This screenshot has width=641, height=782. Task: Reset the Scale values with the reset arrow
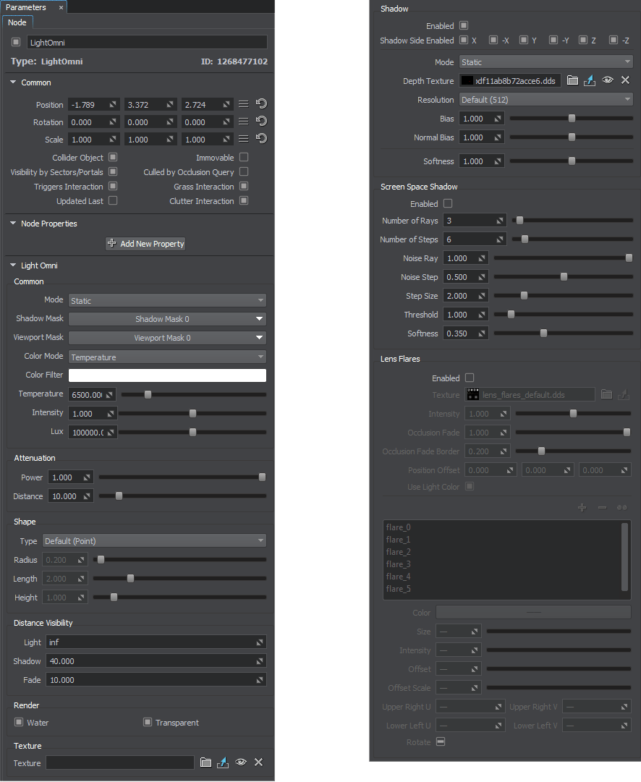coord(261,139)
